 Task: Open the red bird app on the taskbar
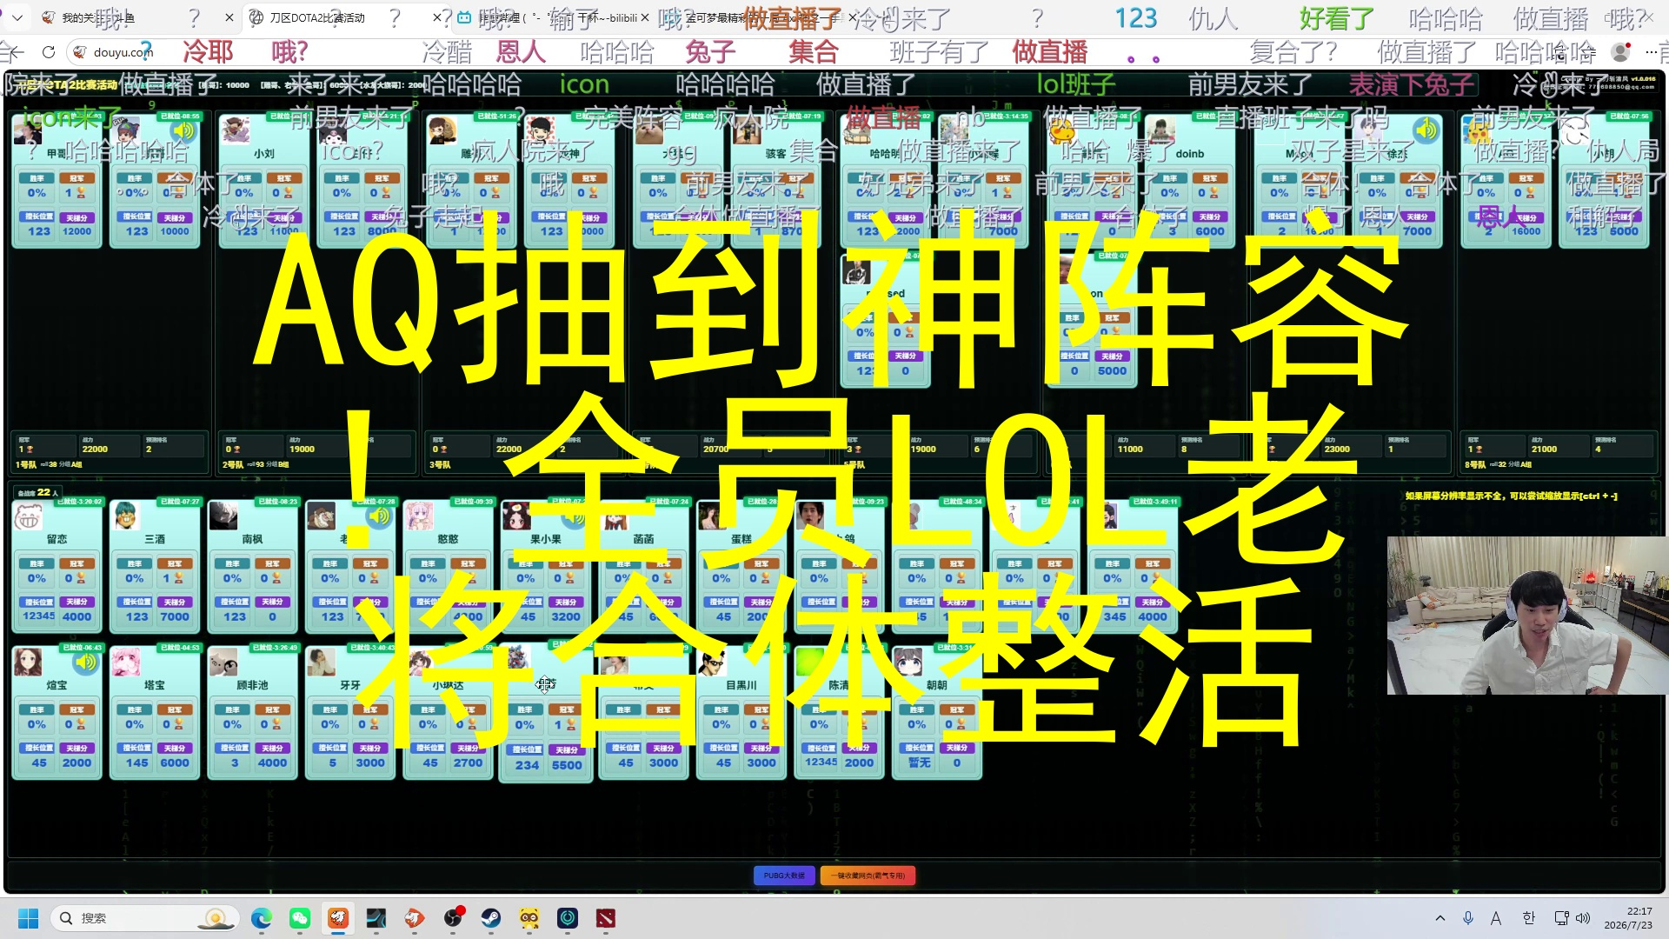[415, 918]
